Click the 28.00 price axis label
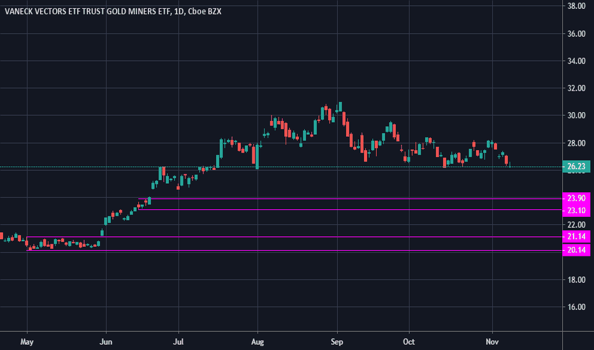 click(x=576, y=143)
